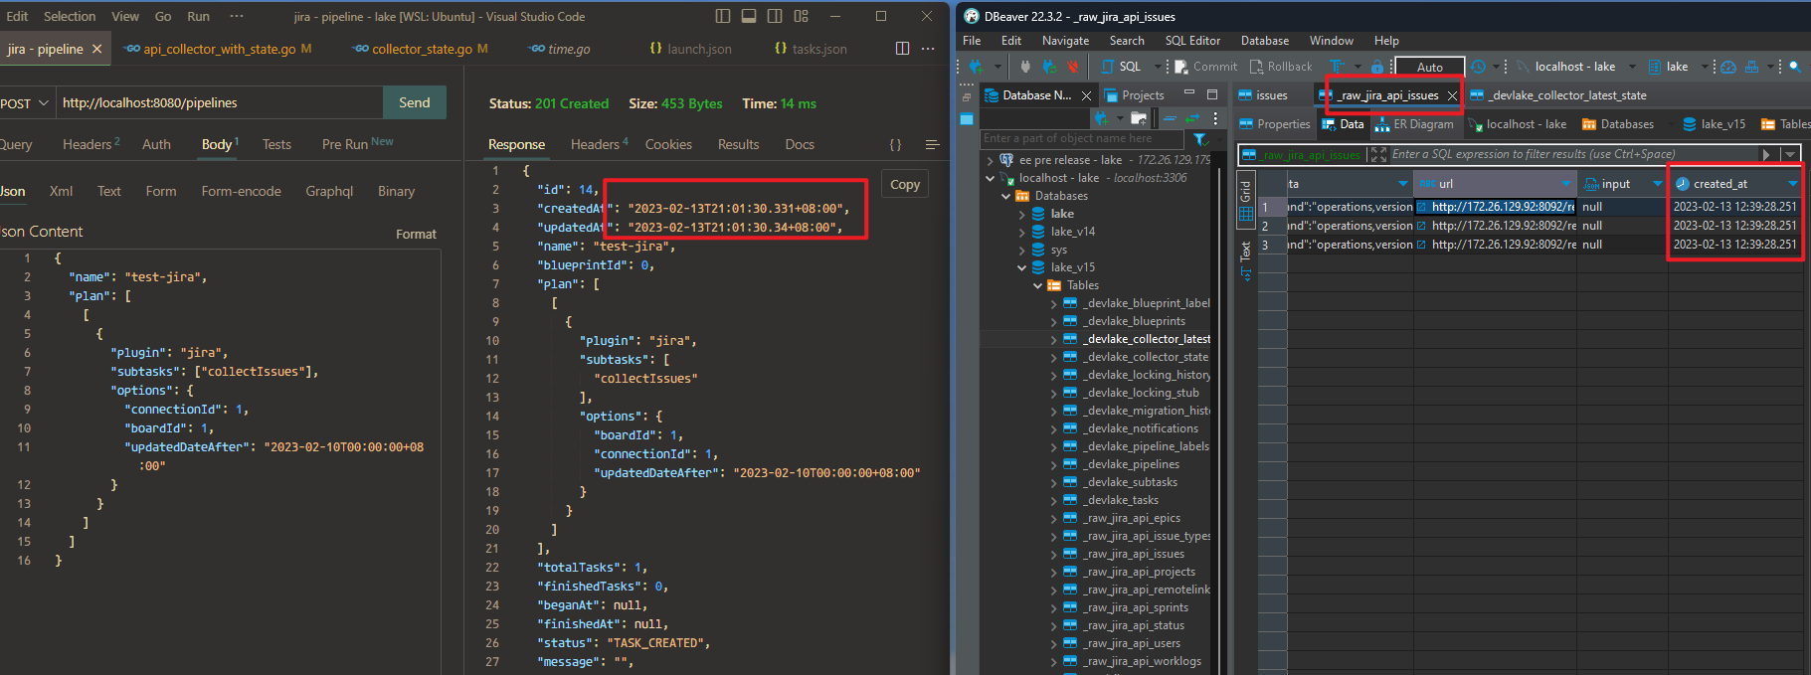The height and width of the screenshot is (675, 1811).
Task: Open Customize Layout icon in VS Code
Action: point(802,16)
